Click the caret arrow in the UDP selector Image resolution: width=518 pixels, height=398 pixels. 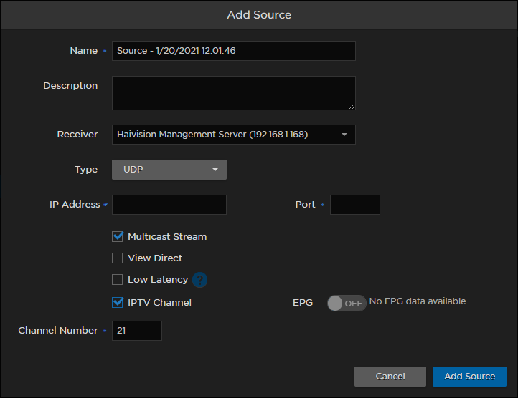click(215, 170)
